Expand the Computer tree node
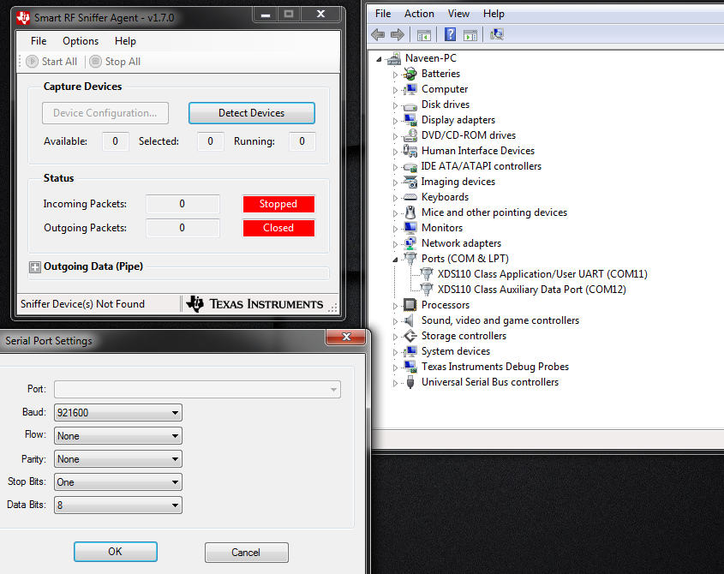Image resolution: width=724 pixels, height=574 pixels. point(395,90)
